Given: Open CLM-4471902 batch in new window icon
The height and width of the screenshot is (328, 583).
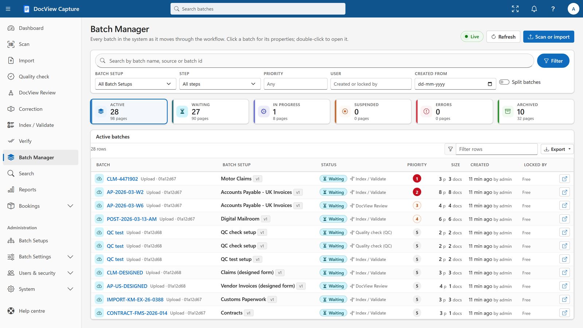Looking at the screenshot, I should [x=564, y=179].
